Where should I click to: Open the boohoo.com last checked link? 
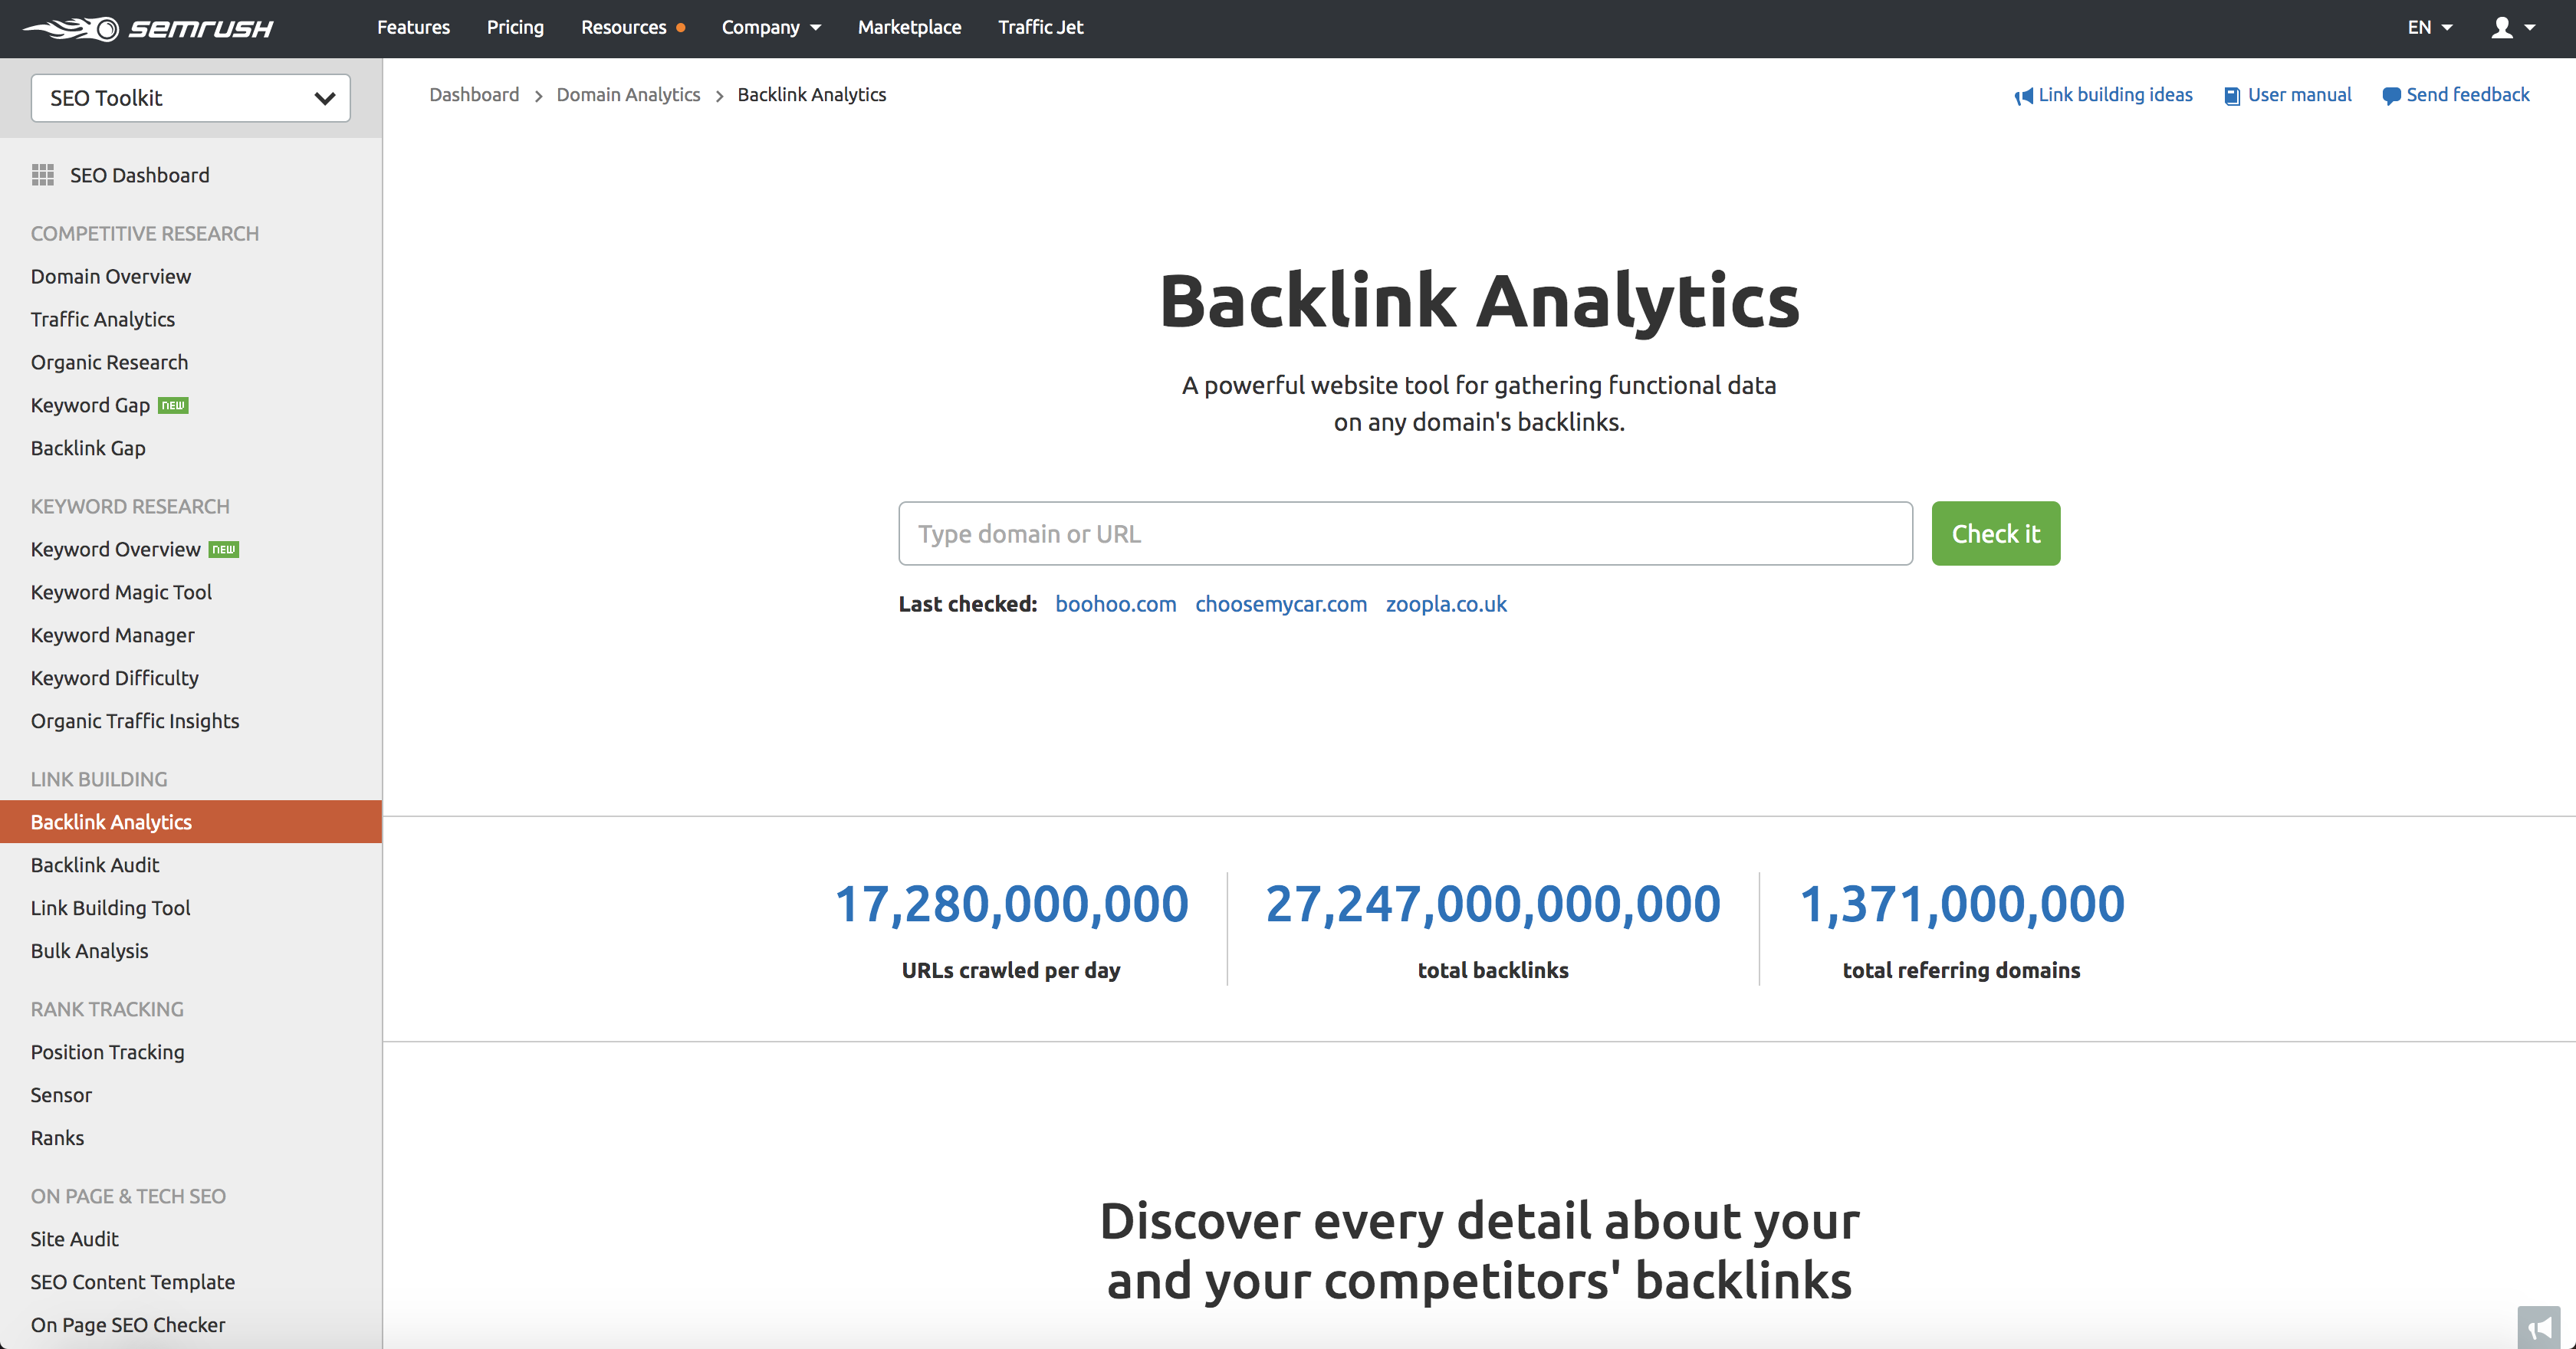click(1115, 604)
